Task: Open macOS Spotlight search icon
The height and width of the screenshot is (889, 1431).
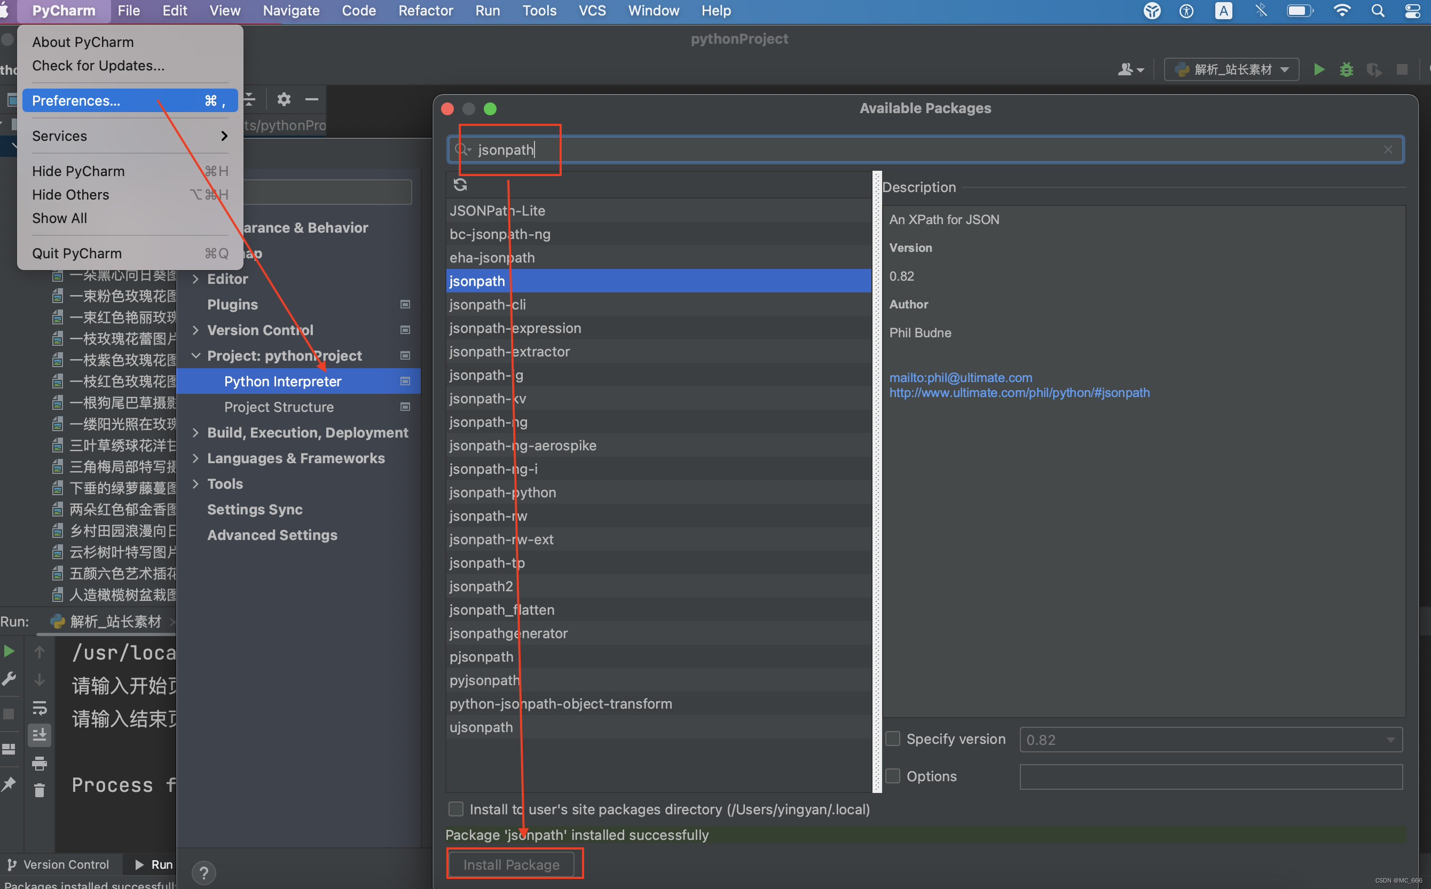Action: point(1378,11)
